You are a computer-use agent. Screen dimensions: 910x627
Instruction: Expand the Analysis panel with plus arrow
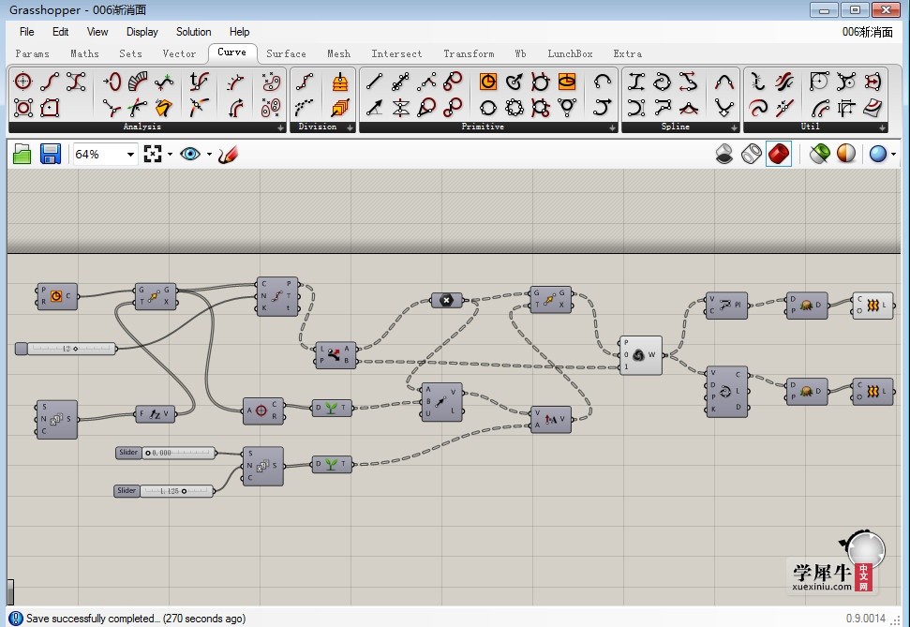[280, 127]
